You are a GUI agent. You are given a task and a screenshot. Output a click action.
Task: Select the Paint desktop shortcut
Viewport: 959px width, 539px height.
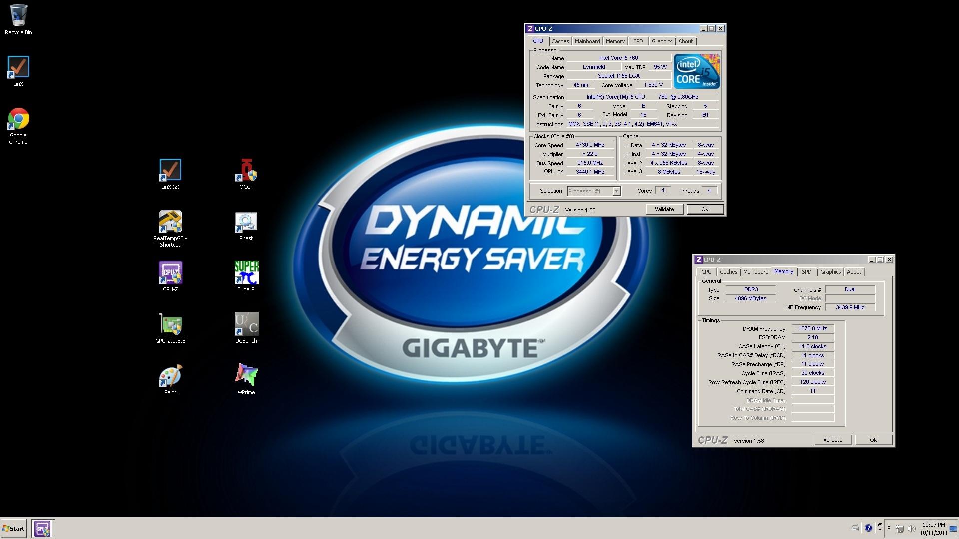(x=170, y=380)
